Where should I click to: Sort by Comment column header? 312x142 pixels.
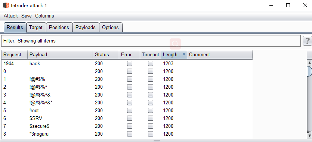click(x=220, y=55)
